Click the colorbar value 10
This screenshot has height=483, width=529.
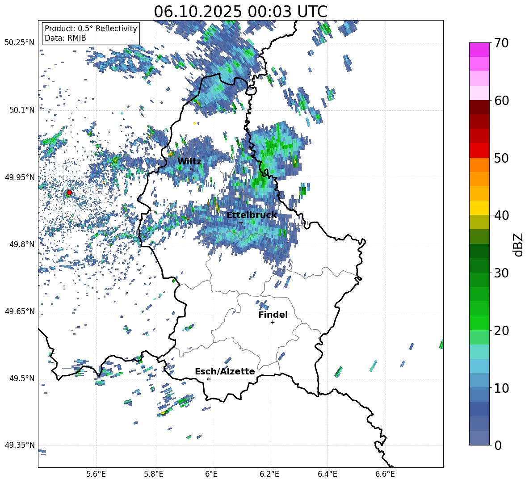point(502,388)
